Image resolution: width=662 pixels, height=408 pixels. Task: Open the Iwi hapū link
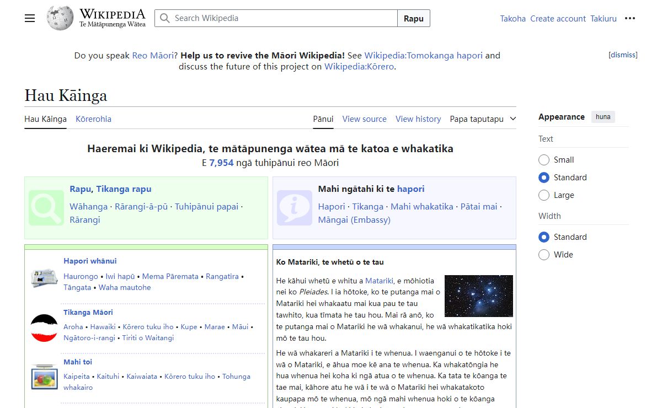pyautogui.click(x=120, y=276)
